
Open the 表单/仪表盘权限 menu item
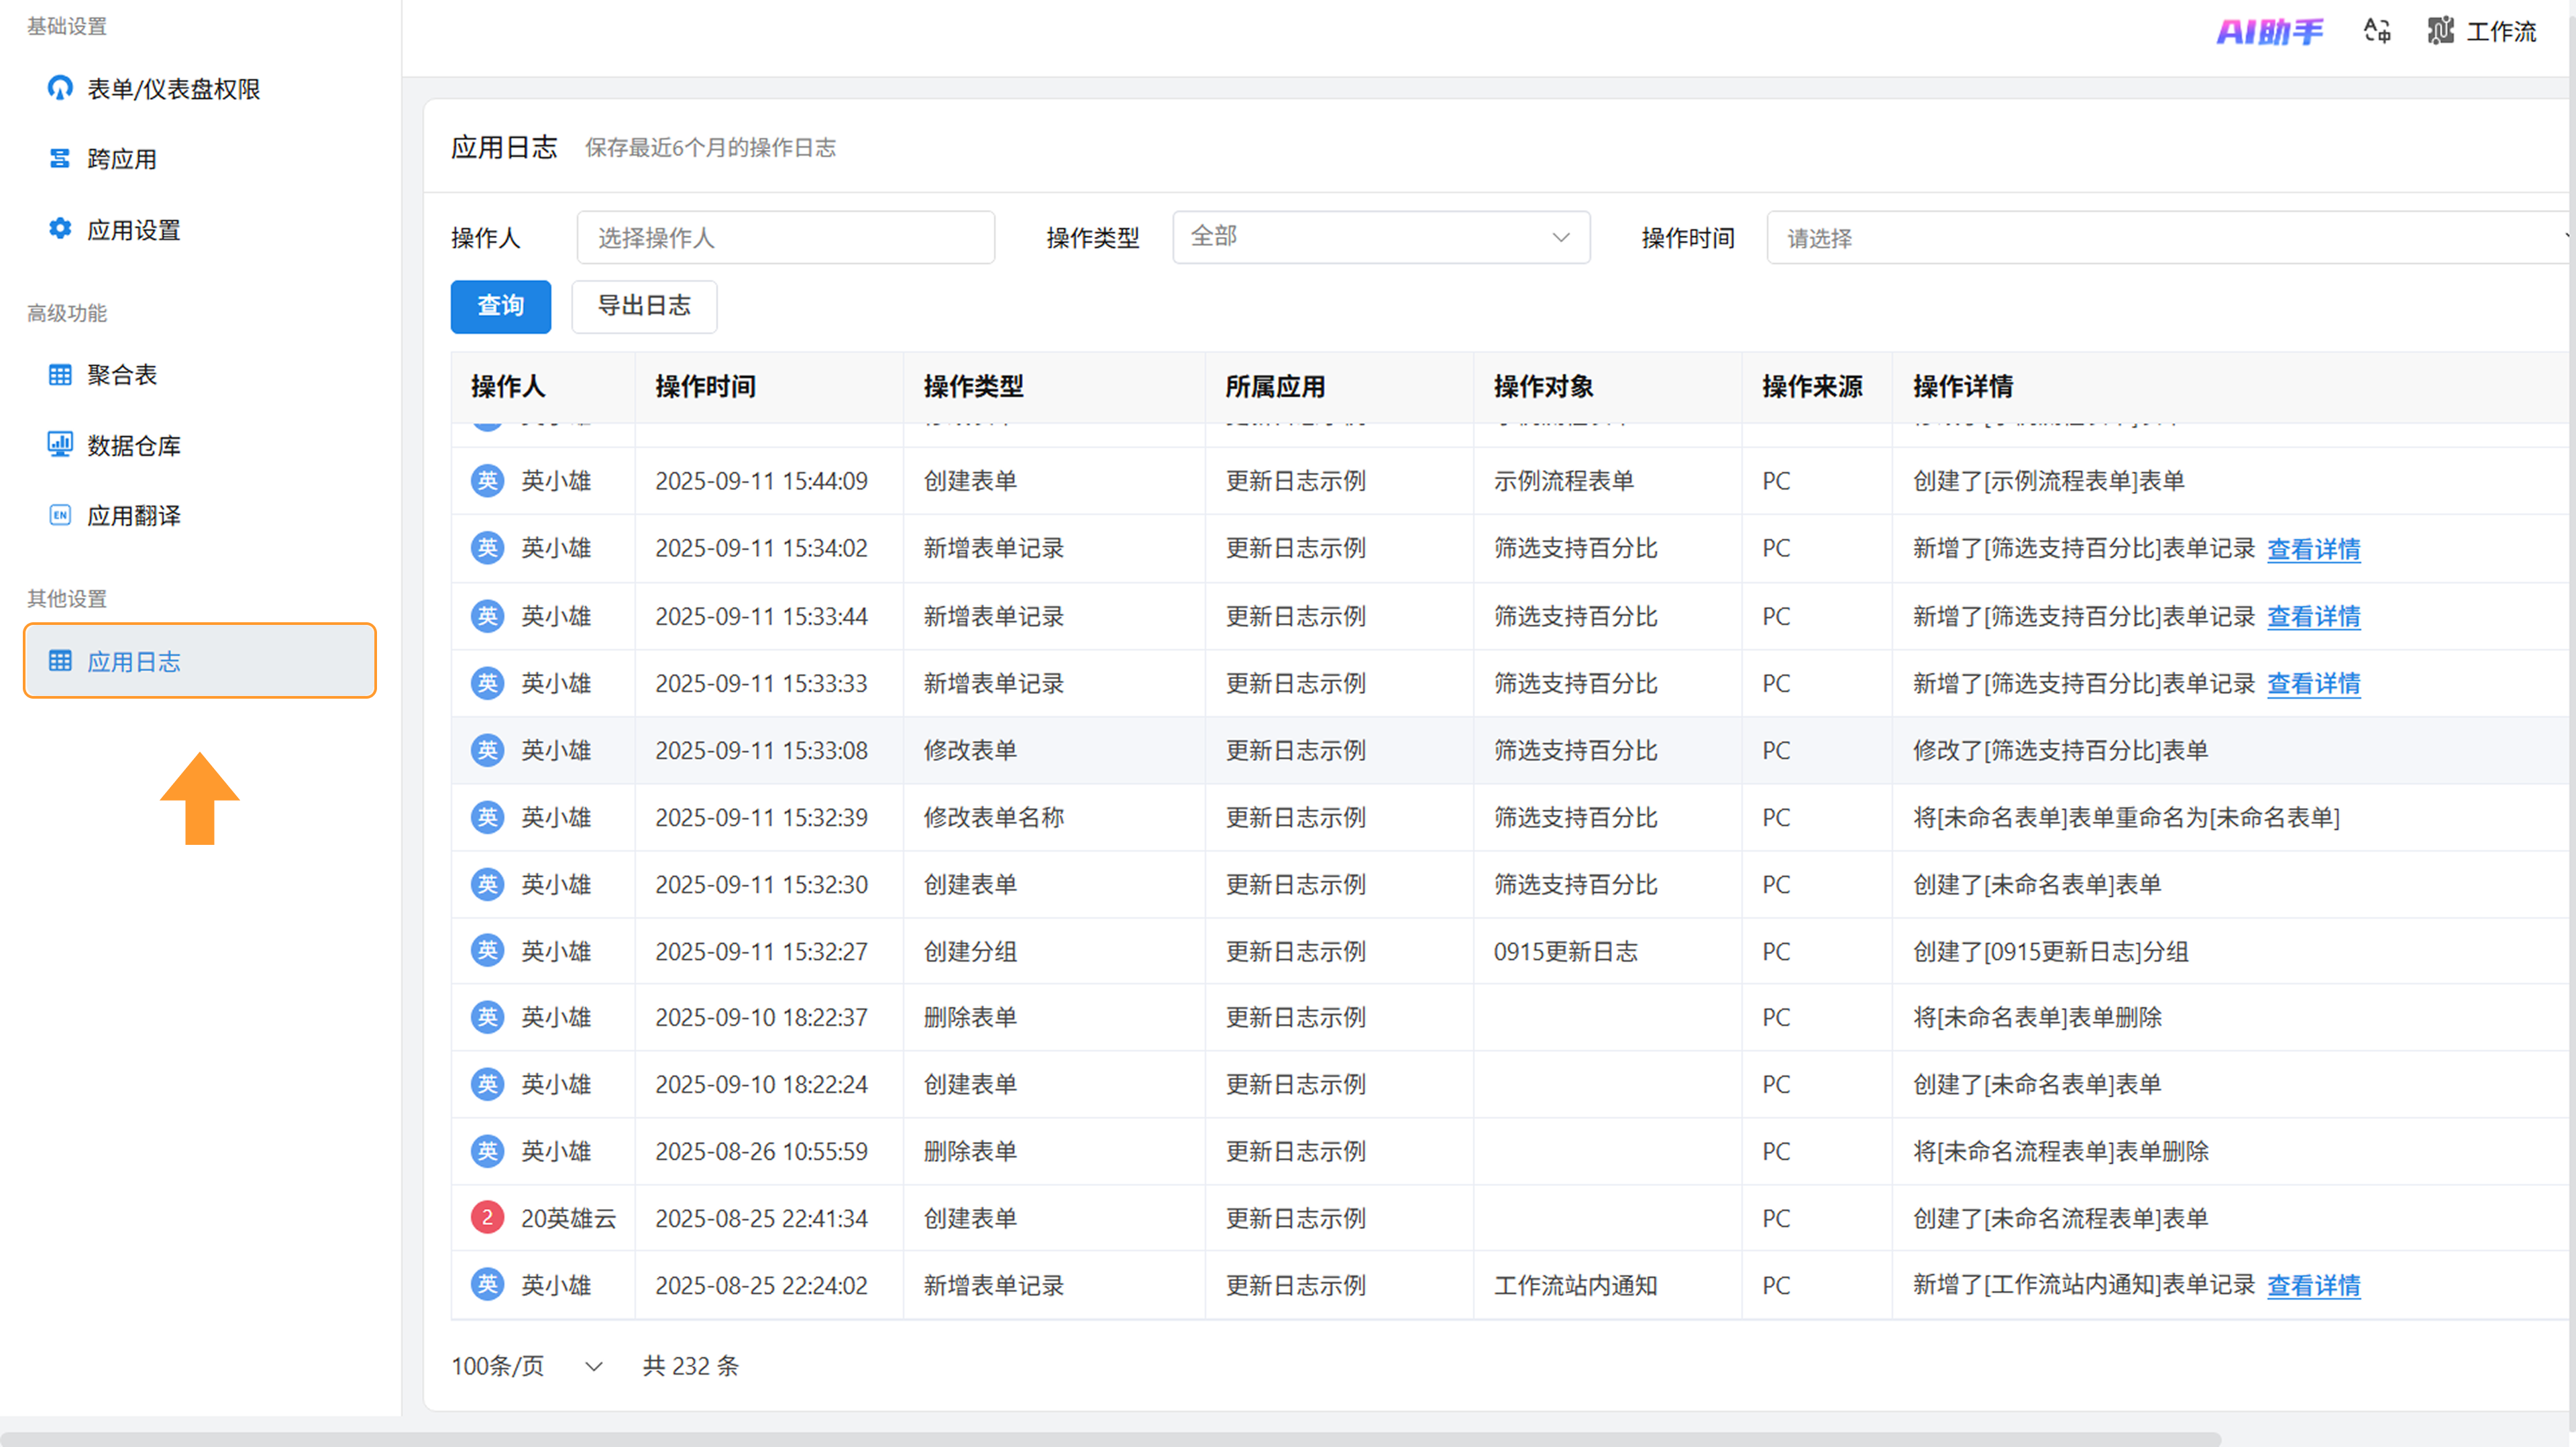173,89
